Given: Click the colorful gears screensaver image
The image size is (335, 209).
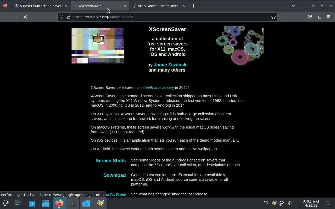Looking at the screenshot, I should pos(239,45).
